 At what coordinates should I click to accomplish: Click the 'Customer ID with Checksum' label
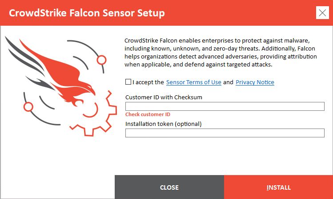pos(164,97)
